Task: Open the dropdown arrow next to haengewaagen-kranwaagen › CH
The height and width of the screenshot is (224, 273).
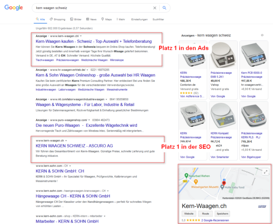Action: pos(108,191)
